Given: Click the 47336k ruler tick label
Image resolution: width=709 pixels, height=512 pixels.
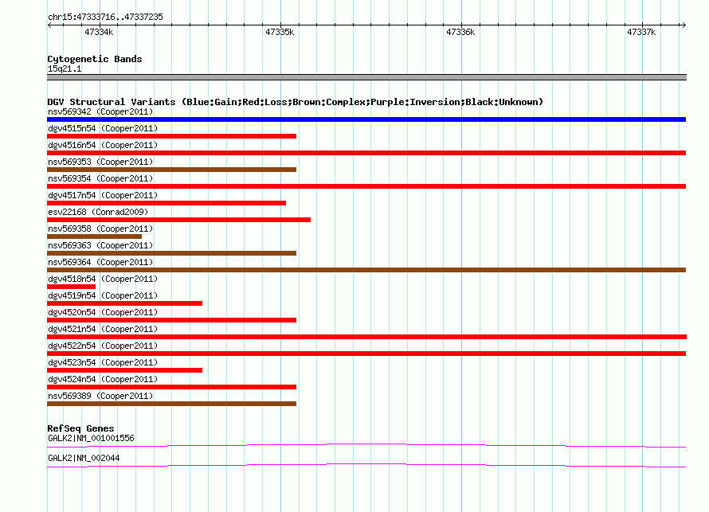Looking at the screenshot, I should click(460, 32).
